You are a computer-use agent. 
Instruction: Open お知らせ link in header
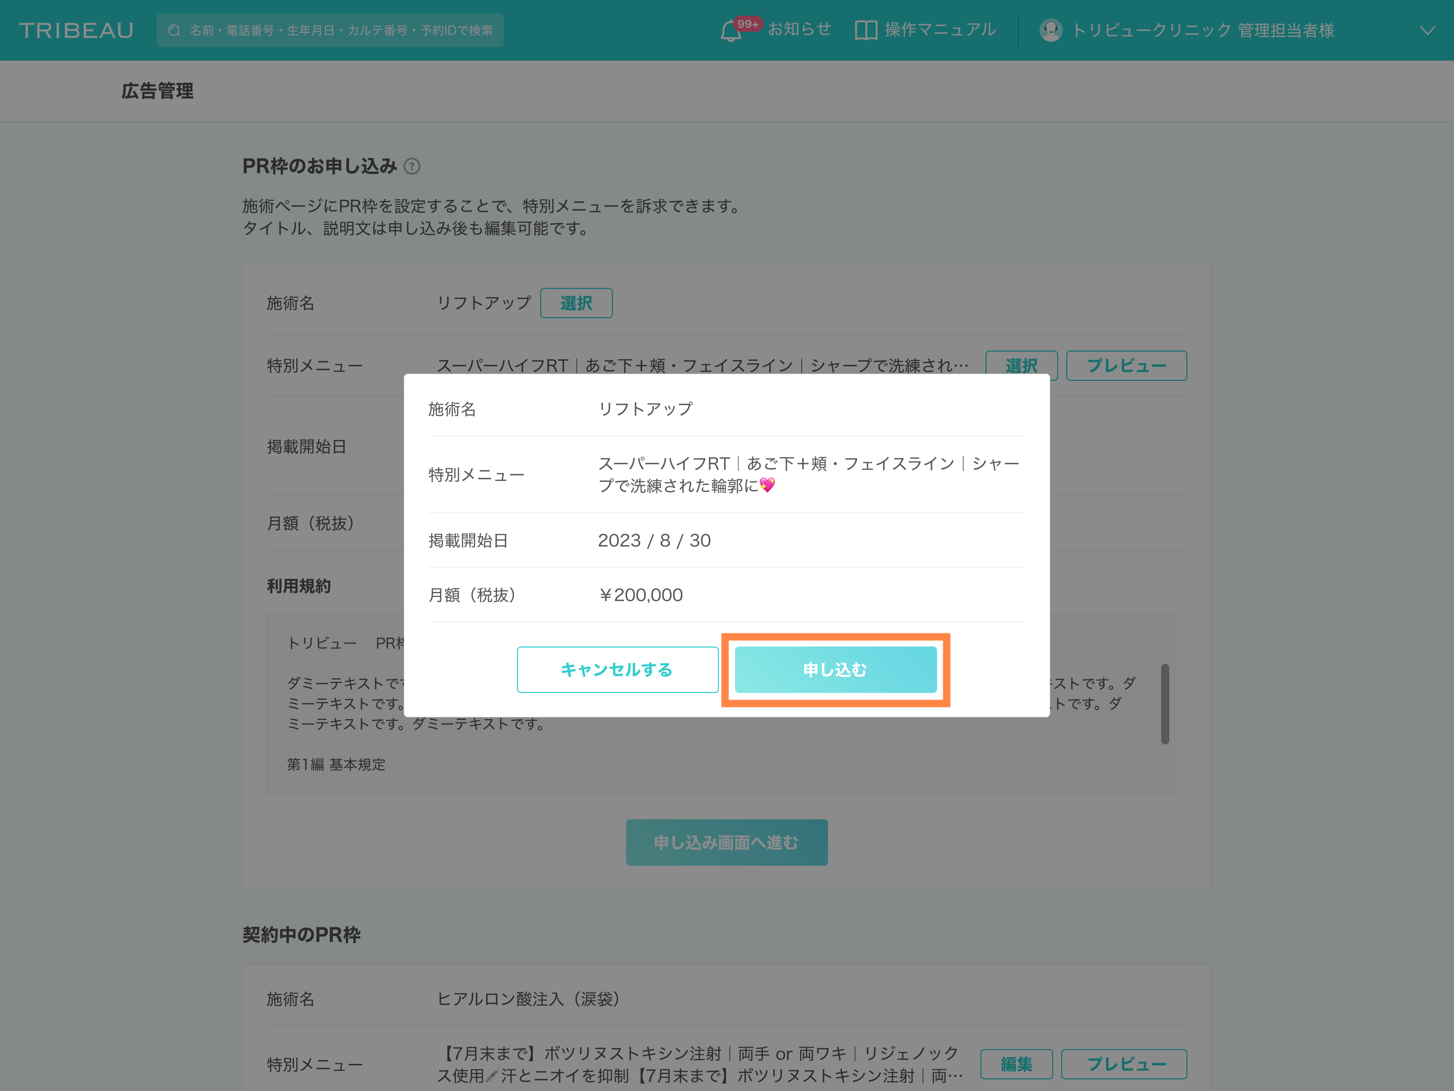799,30
